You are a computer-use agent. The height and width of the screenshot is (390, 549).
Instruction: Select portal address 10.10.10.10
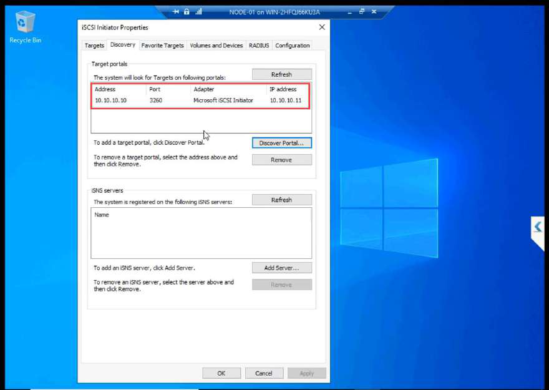tap(110, 100)
